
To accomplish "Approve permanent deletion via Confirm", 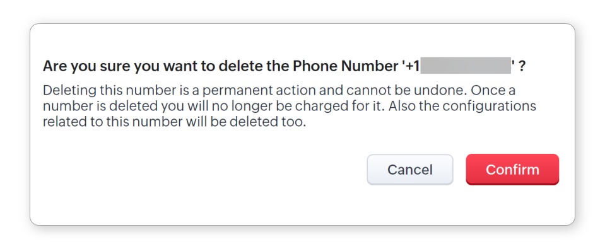I will tap(512, 170).
